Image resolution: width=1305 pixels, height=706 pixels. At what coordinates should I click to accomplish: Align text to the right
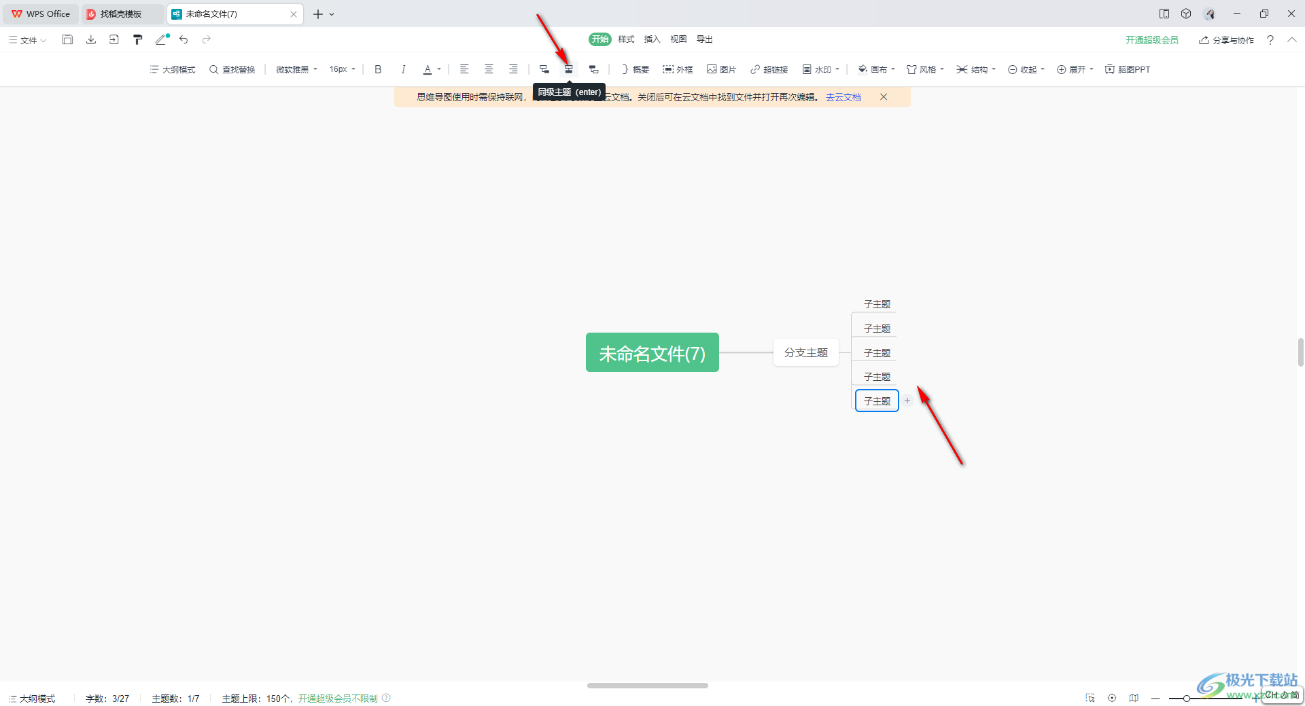513,69
